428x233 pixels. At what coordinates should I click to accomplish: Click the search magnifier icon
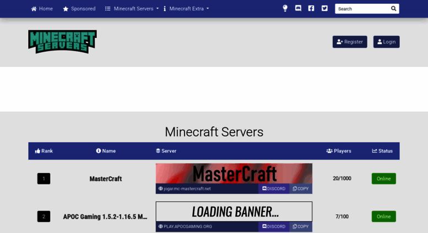point(393,9)
